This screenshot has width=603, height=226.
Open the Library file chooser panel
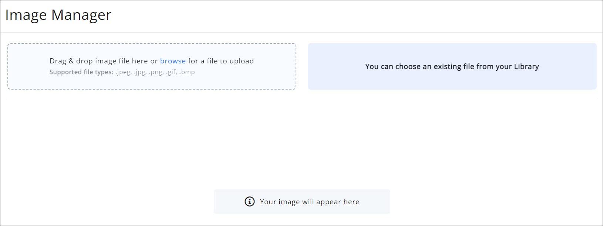point(452,66)
